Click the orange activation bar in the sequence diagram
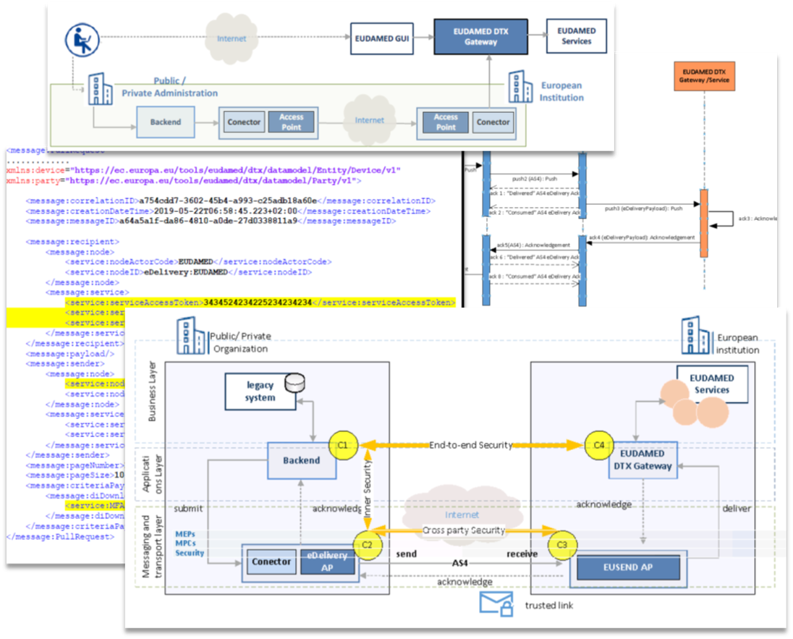Screen dimensions: 793x639 [x=703, y=223]
